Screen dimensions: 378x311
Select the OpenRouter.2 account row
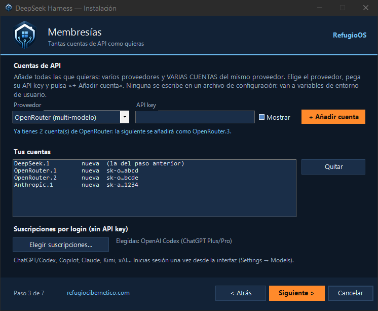(154, 178)
